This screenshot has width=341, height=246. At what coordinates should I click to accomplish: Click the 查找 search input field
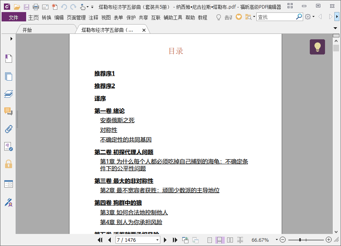pyautogui.click(x=276, y=17)
